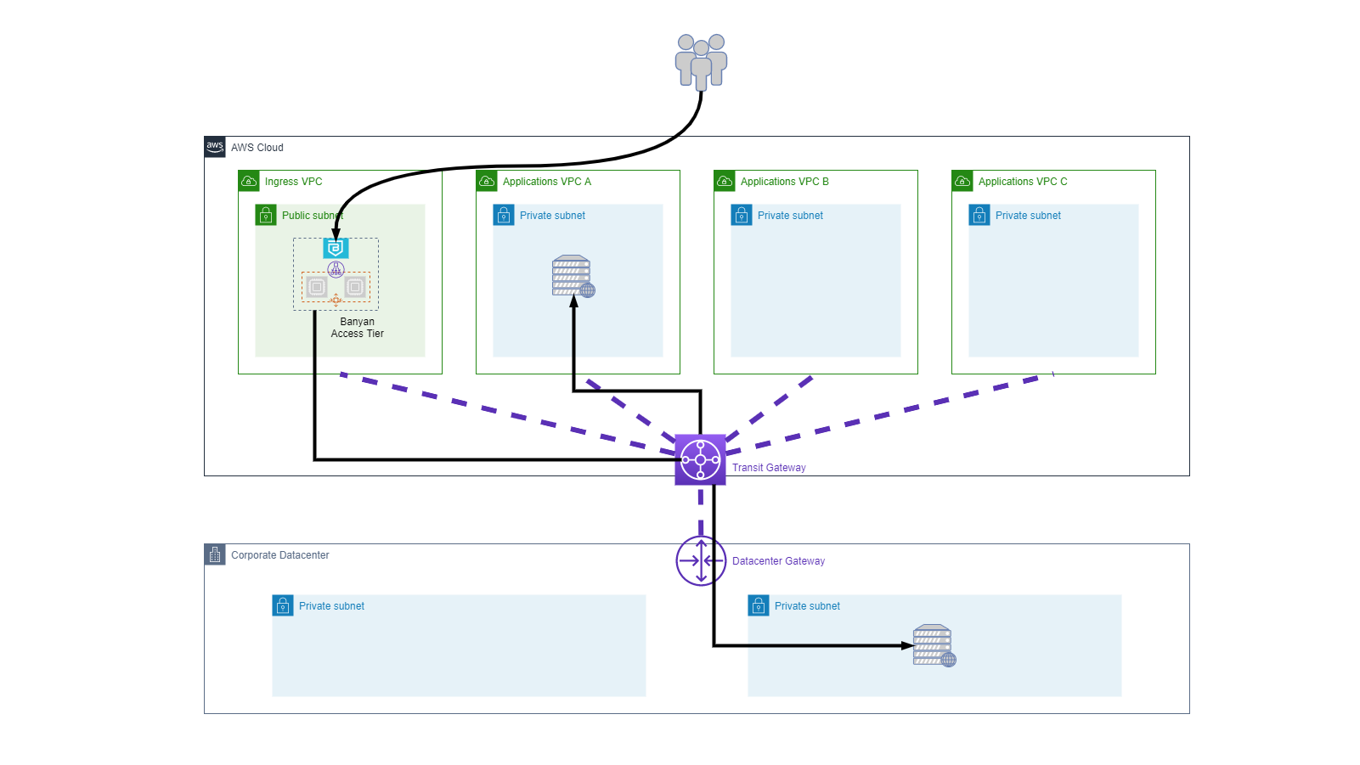Click the Corporate Datacenter title text
The height and width of the screenshot is (765, 1360).
click(x=279, y=555)
